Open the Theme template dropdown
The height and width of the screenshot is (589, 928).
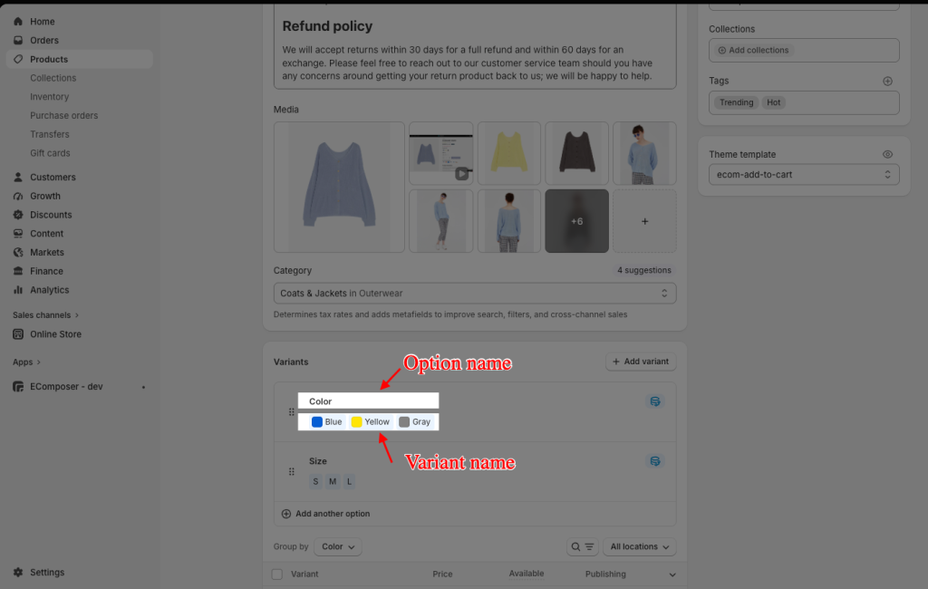804,175
